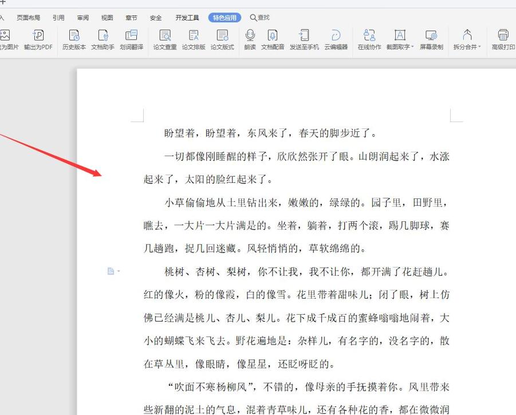Open 高级打印 advanced printing
Image resolution: width=516 pixels, height=415 pixels.
[x=502, y=40]
